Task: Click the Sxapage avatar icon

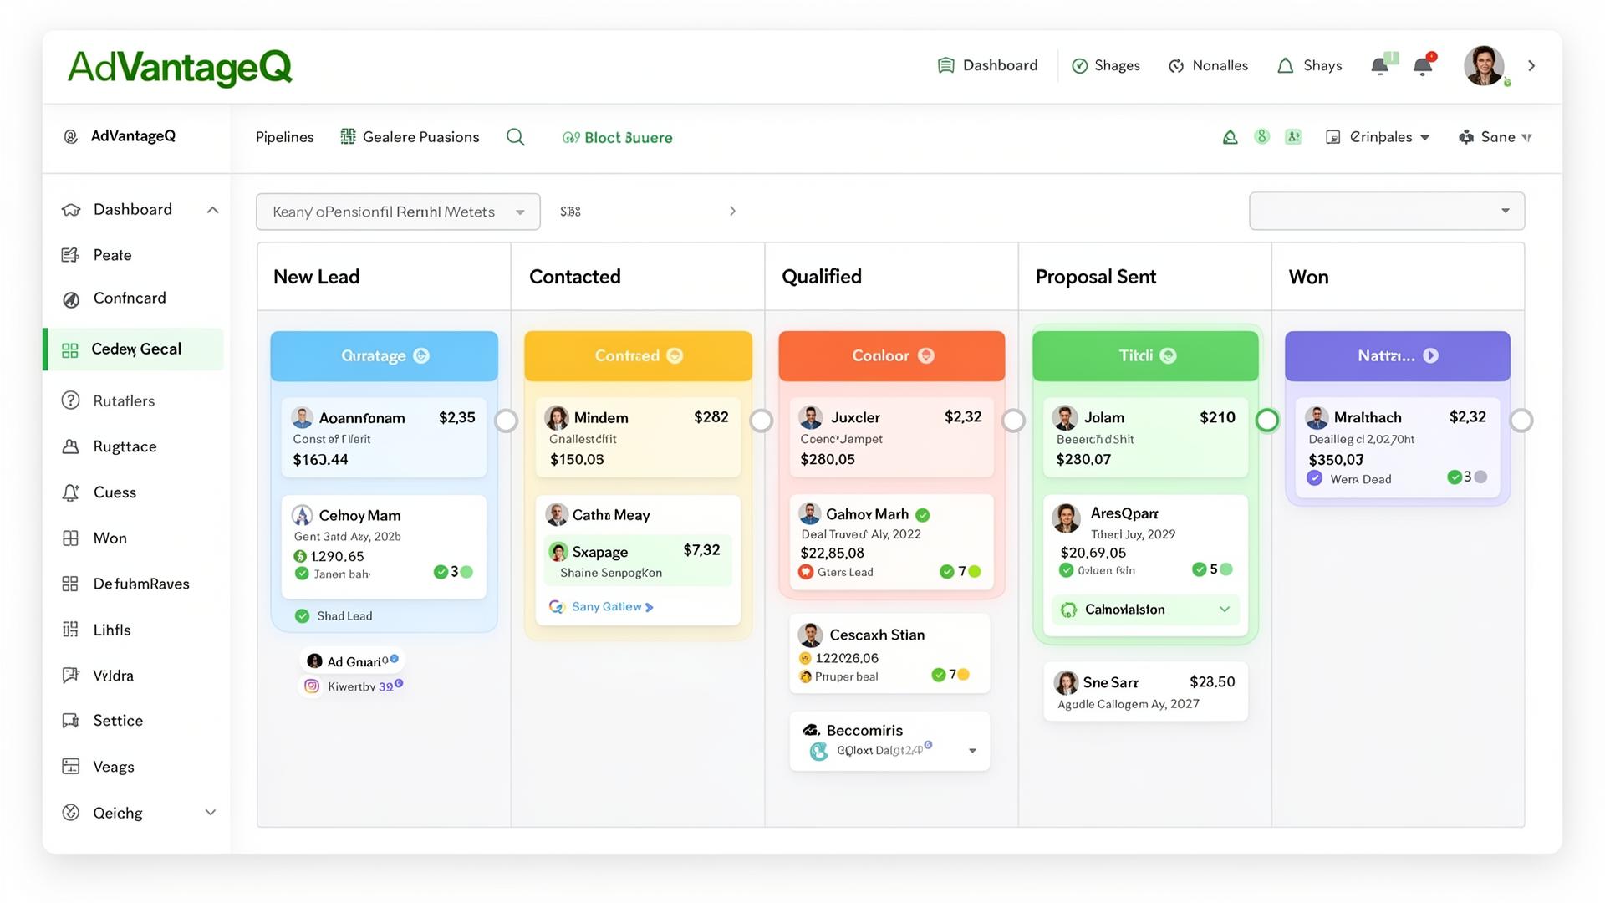Action: (558, 552)
